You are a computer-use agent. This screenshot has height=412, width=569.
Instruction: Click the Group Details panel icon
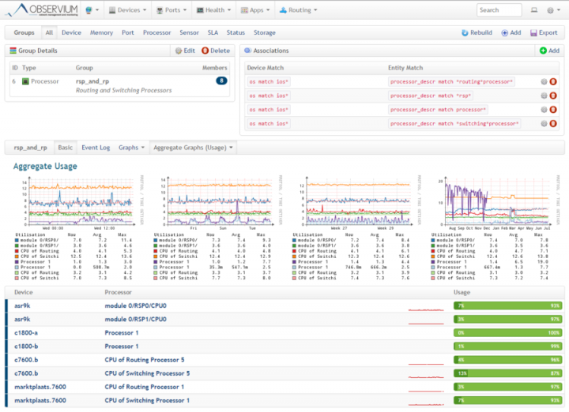coord(13,51)
